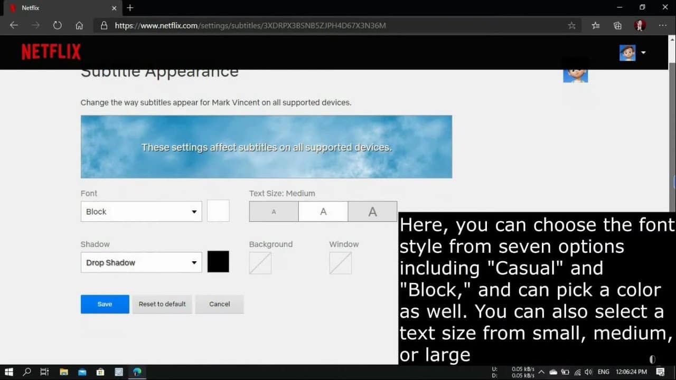Viewport: 676px width, 380px height.
Task: Save the subtitle appearance settings
Action: click(105, 304)
